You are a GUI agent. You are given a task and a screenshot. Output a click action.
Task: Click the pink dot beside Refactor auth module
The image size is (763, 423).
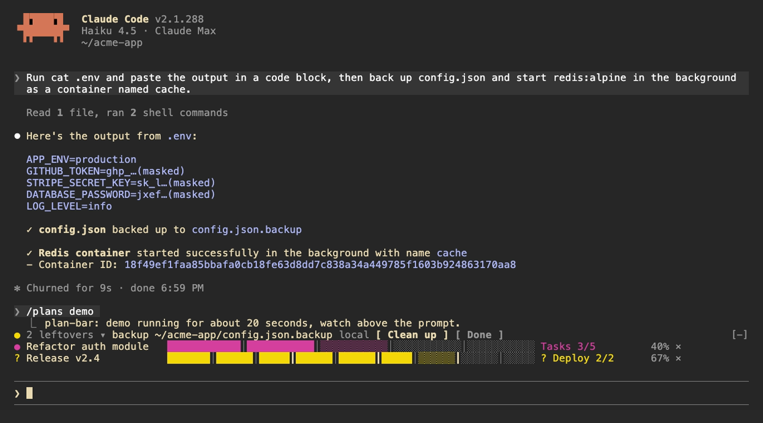(x=17, y=347)
